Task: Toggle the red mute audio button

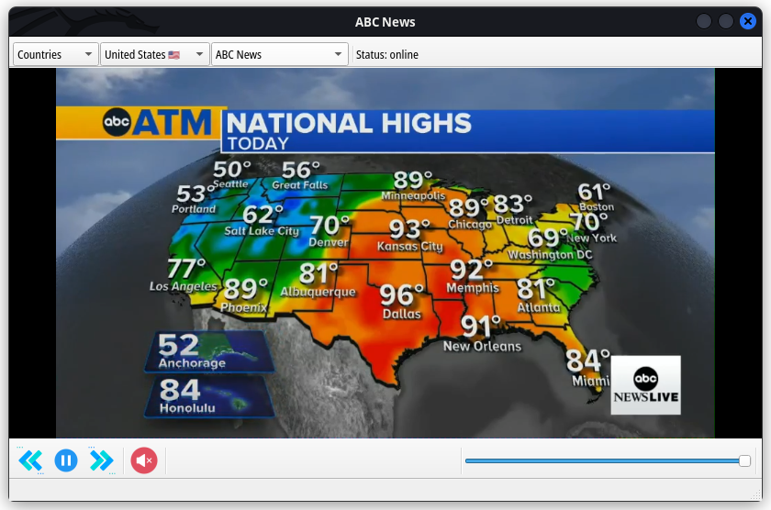Action: coord(143,460)
